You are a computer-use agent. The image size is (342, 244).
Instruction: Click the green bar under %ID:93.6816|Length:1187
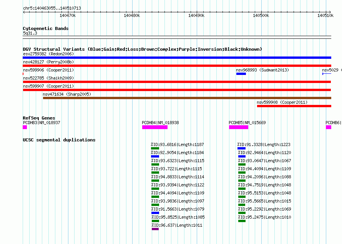[155, 148]
